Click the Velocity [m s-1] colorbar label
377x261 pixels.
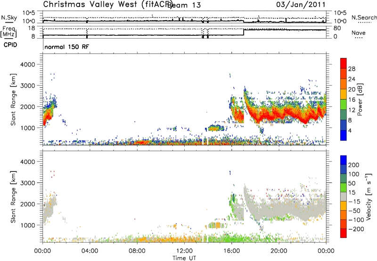(369, 196)
